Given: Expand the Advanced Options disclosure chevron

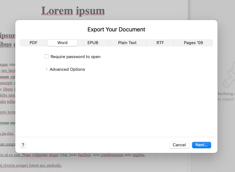Looking at the screenshot, I should (x=46, y=69).
